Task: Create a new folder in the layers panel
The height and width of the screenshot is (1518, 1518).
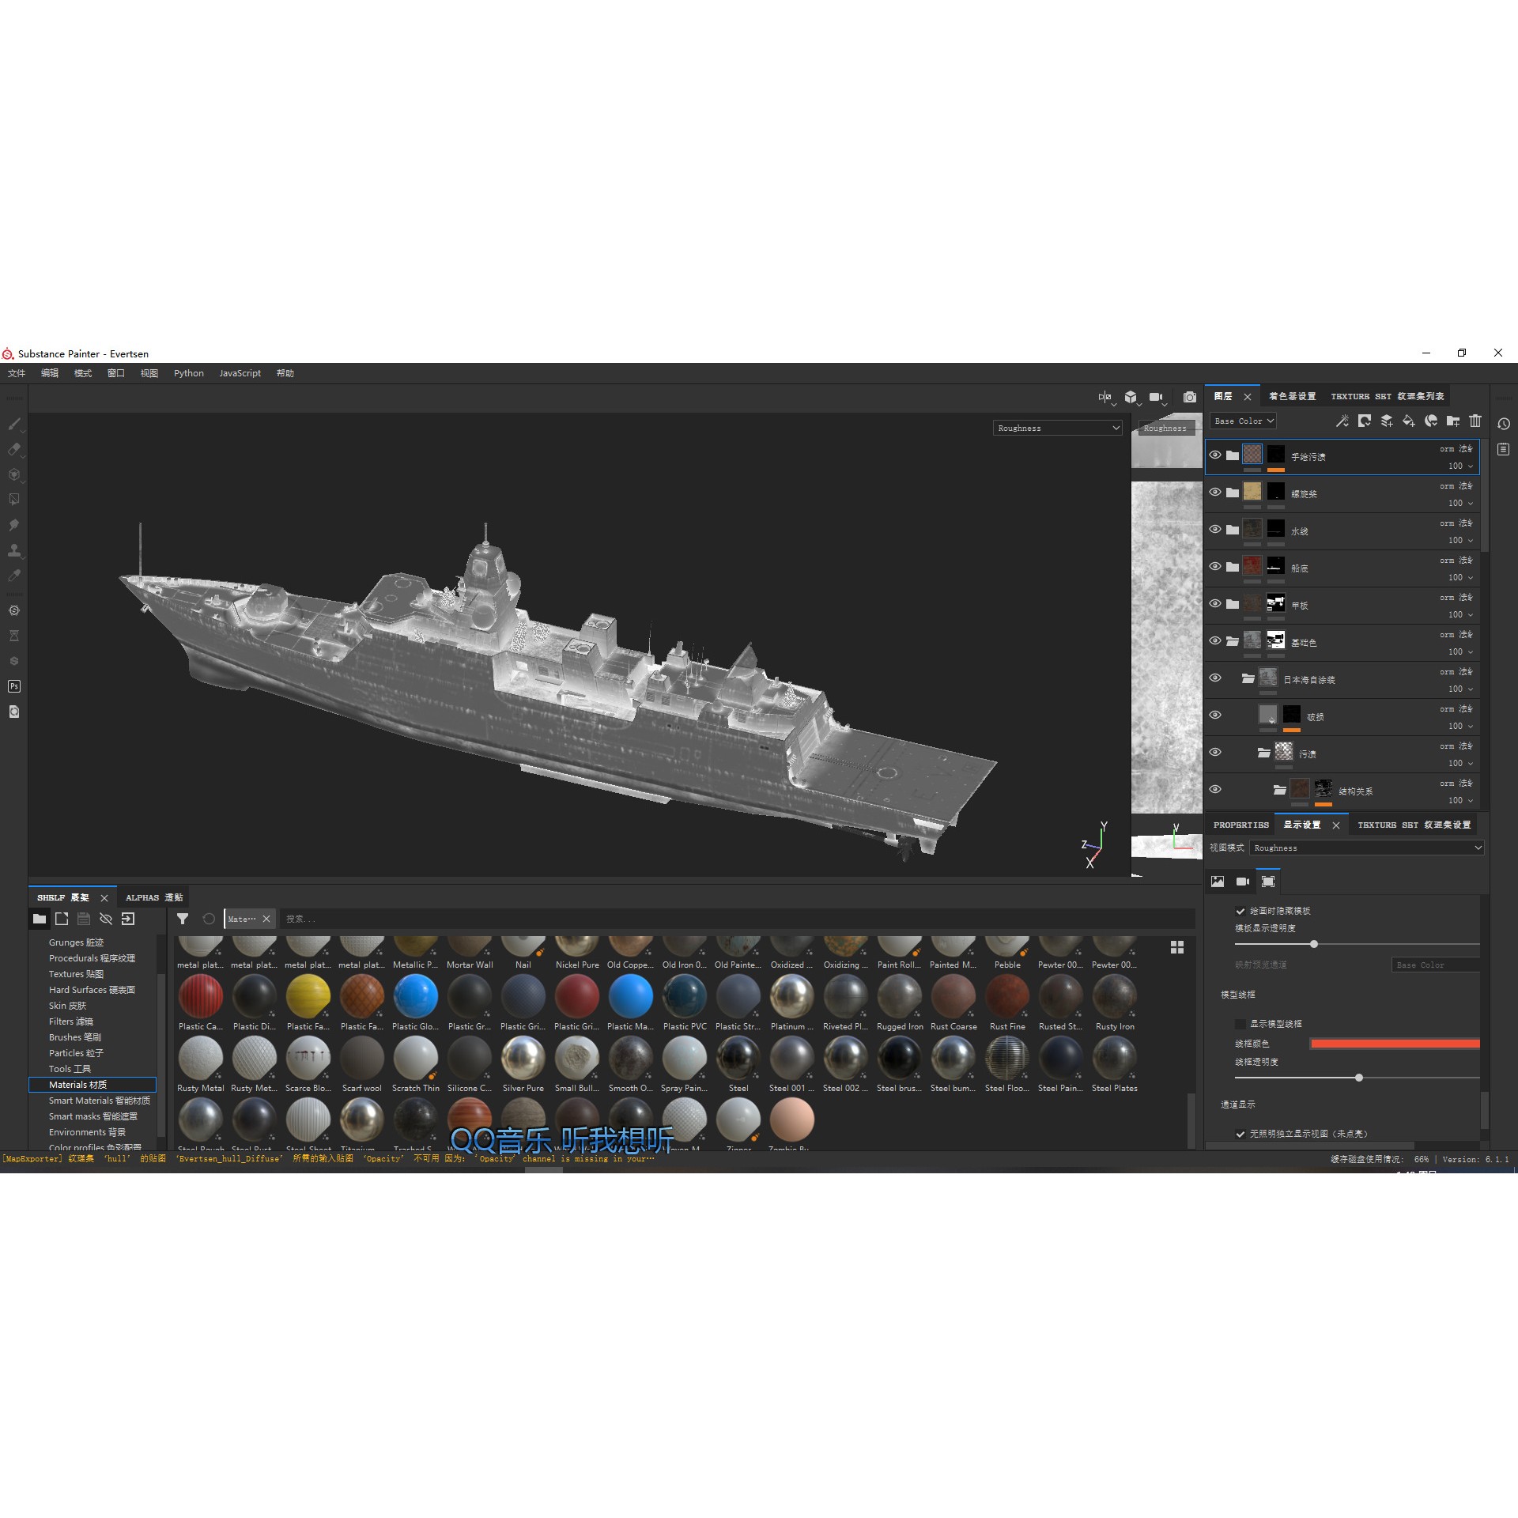Action: (1452, 421)
